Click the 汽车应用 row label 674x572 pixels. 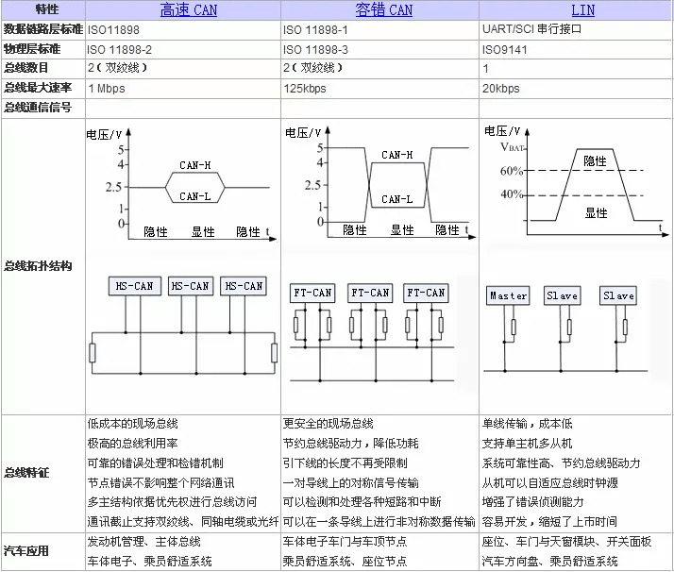26,551
